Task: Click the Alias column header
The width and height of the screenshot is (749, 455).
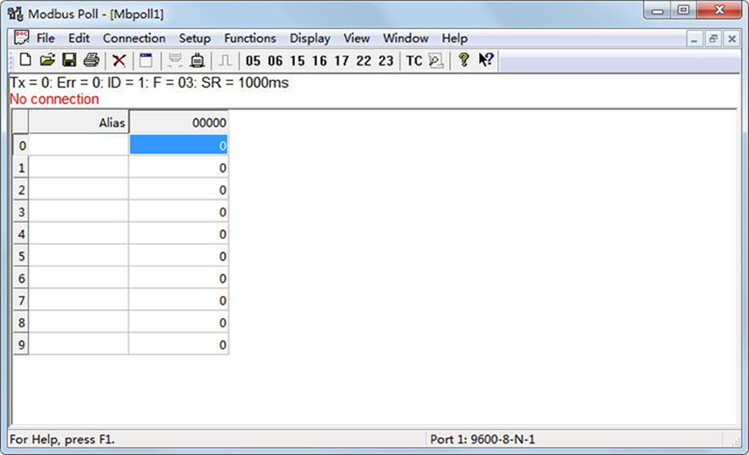Action: coord(79,122)
